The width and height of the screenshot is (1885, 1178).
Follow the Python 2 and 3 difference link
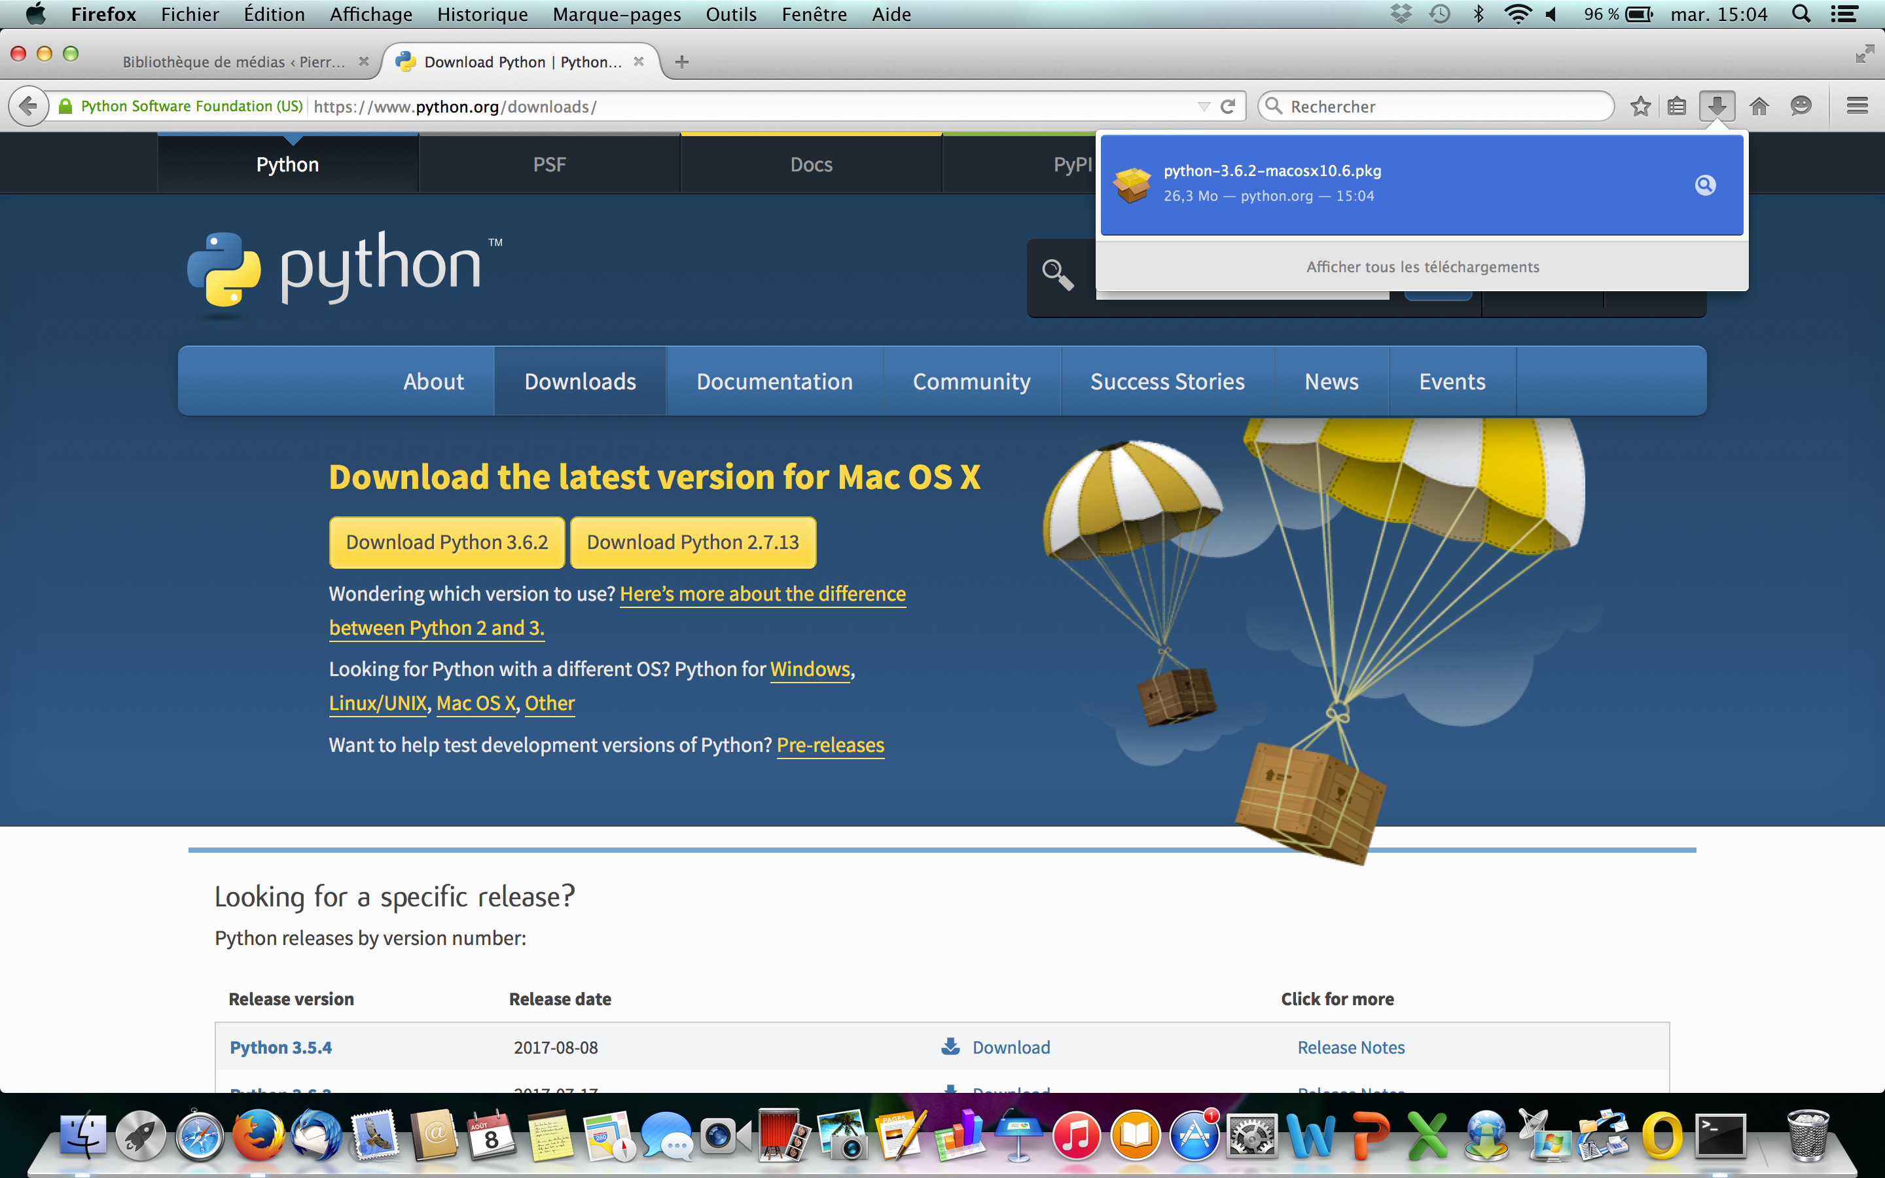[618, 611]
